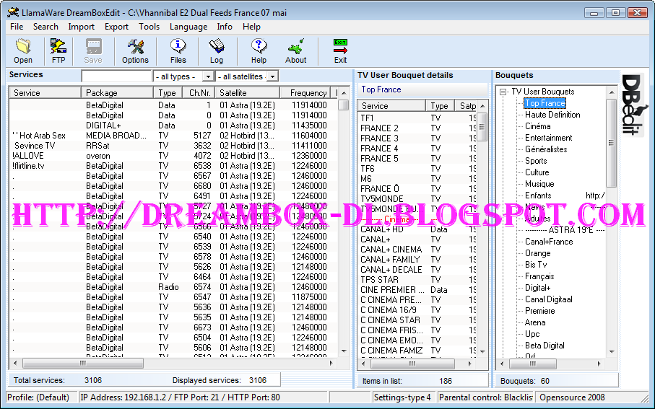Select the Sevince TV service row
655x409 pixels.
173,146
